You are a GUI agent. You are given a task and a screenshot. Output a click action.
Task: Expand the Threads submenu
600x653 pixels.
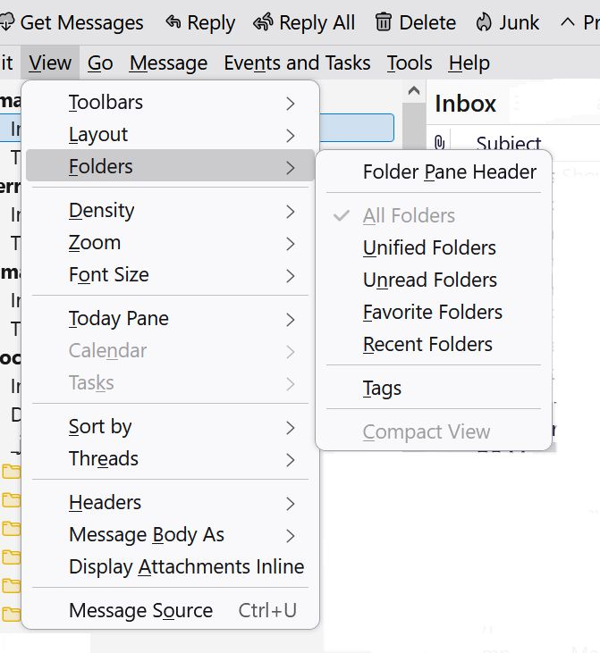pos(170,459)
